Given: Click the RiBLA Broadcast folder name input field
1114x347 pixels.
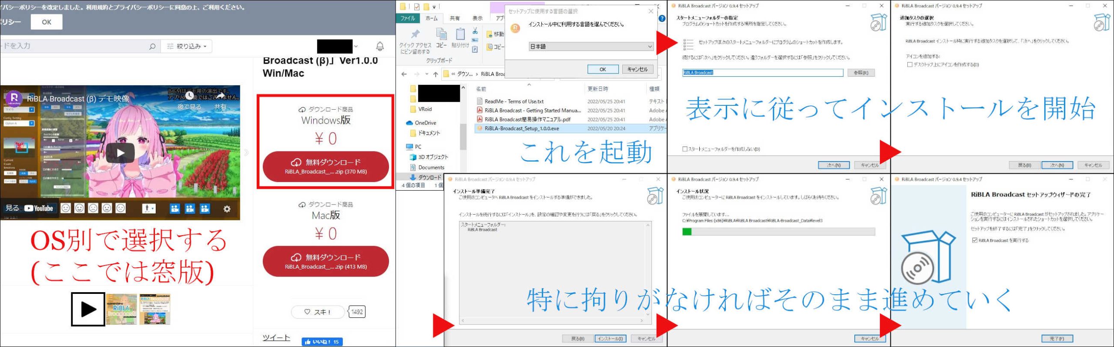Looking at the screenshot, I should pyautogui.click(x=762, y=73).
